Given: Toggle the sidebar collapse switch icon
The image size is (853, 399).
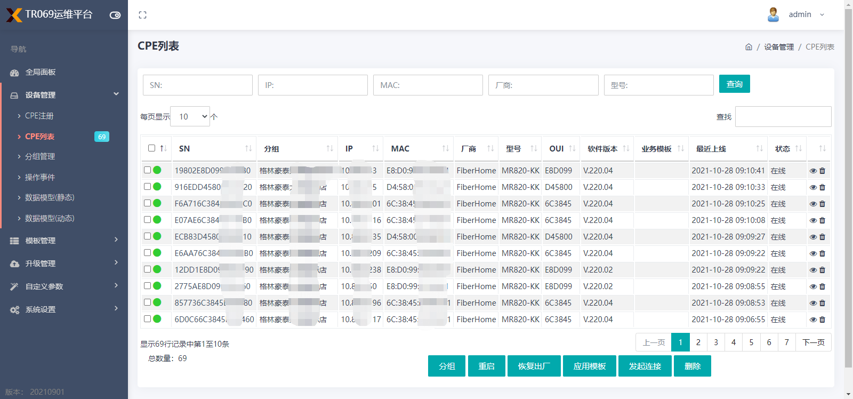Looking at the screenshot, I should pos(115,15).
